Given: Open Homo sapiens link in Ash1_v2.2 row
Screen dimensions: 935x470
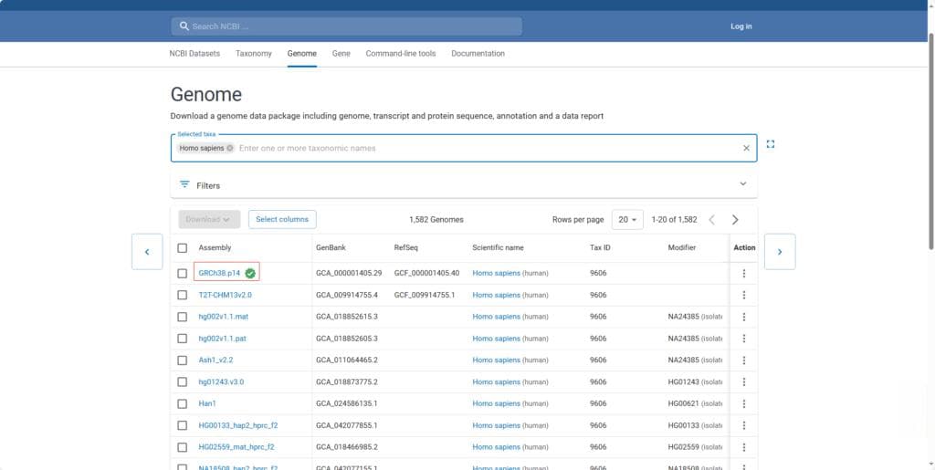Looking at the screenshot, I should (496, 360).
